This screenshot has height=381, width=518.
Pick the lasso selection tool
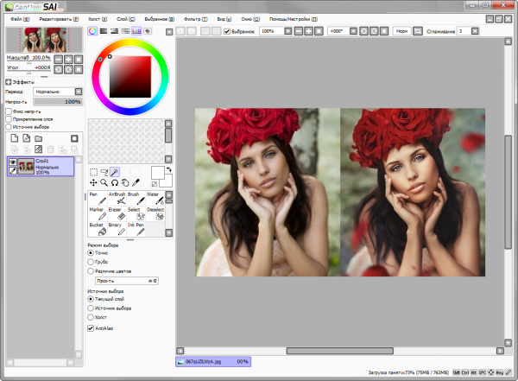click(104, 172)
